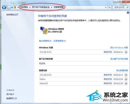The width and height of the screenshot is (130, 104).
Task: Select 控制面板 in the breadcrumb path
Action: click(x=24, y=7)
